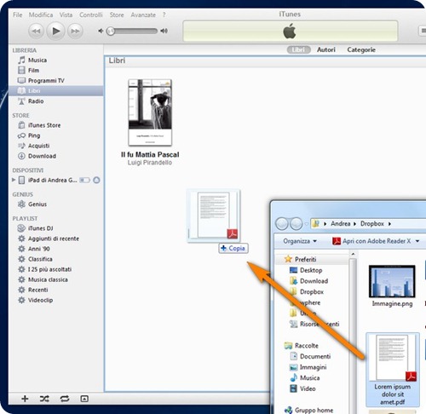Switch to the Autori view tab

click(326, 49)
